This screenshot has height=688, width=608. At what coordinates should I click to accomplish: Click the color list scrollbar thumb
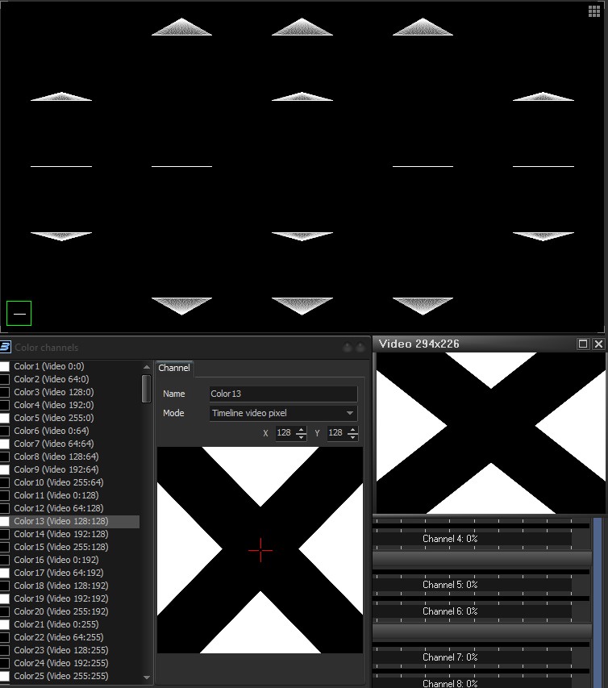click(x=147, y=388)
